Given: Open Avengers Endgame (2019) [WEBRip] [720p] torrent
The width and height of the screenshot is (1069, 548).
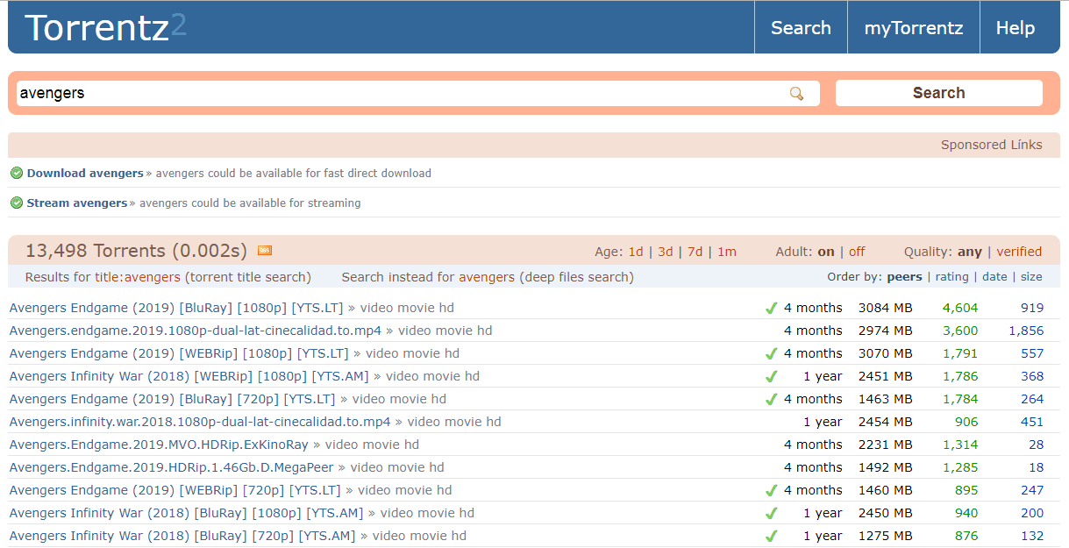Looking at the screenshot, I should coord(175,490).
